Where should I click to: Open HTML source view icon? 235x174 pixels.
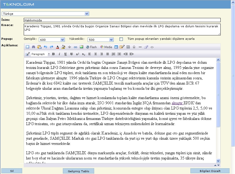point(152,47)
